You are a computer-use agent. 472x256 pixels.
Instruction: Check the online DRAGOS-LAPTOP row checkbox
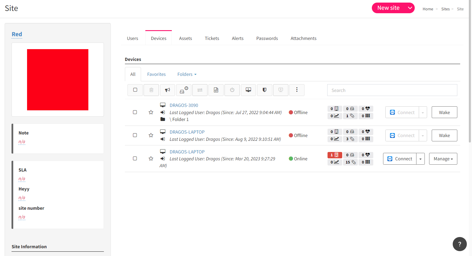click(135, 159)
